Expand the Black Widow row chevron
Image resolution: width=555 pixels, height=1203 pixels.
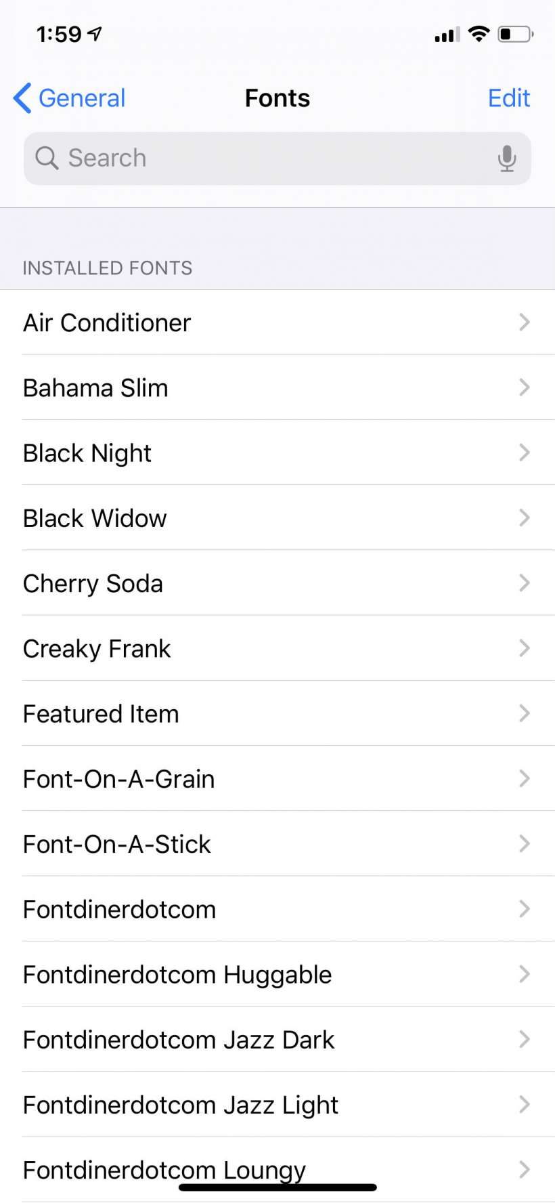pyautogui.click(x=524, y=518)
